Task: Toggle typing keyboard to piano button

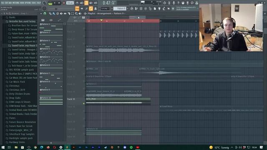Action: [x=77, y=8]
